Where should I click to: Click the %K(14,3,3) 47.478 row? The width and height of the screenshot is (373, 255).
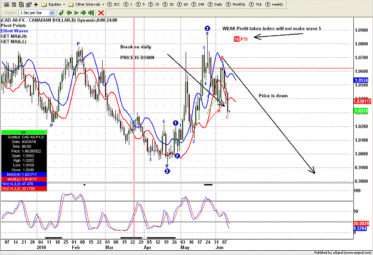tap(24, 184)
